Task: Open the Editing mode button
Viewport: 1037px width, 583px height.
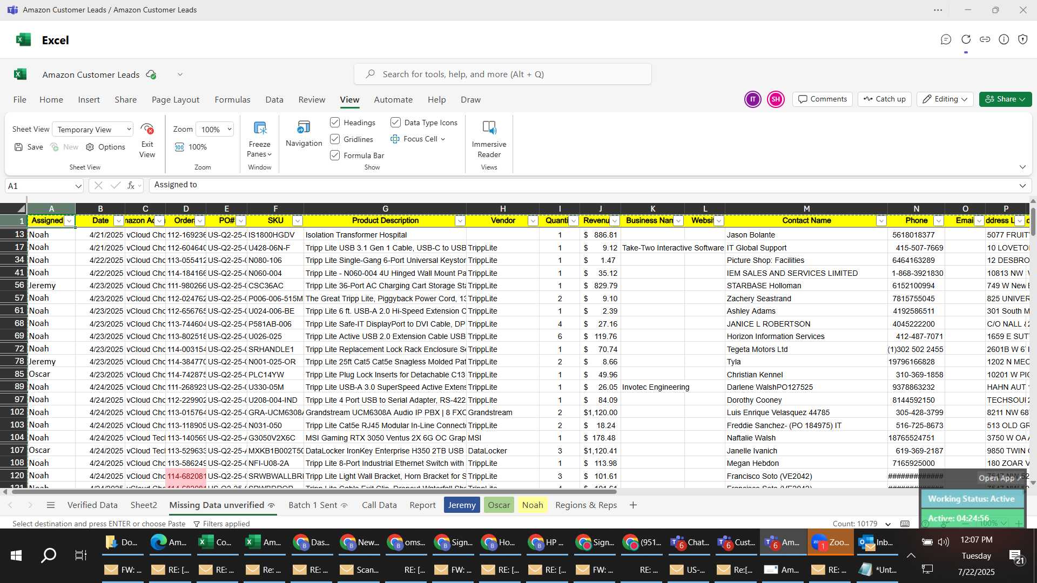Action: [x=945, y=99]
